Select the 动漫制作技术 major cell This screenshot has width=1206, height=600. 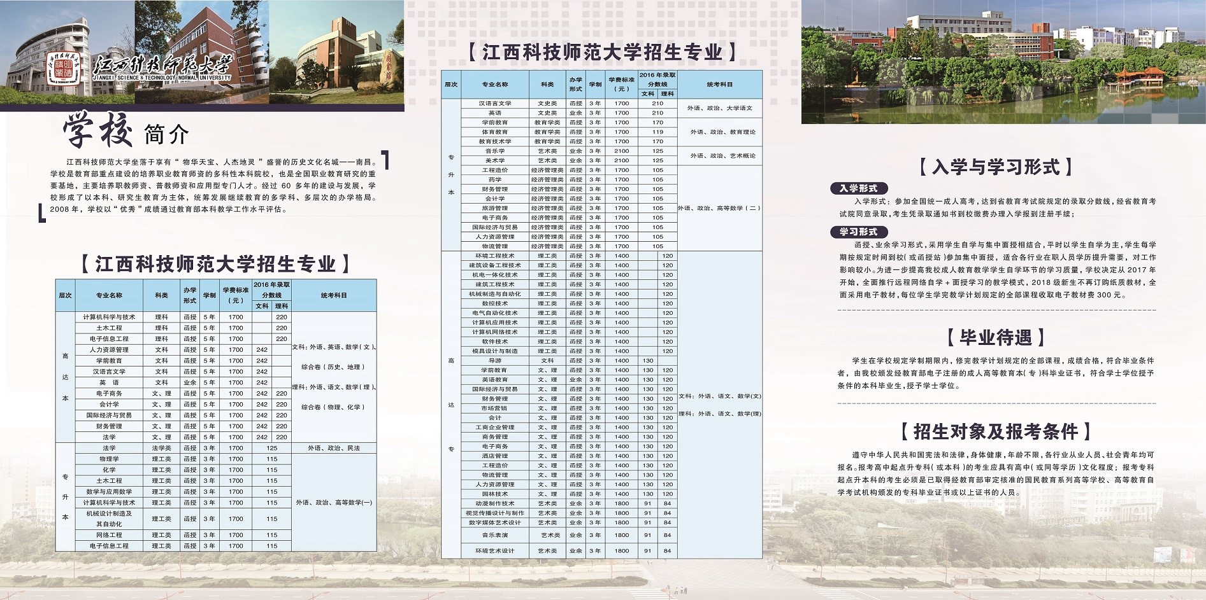tap(495, 504)
